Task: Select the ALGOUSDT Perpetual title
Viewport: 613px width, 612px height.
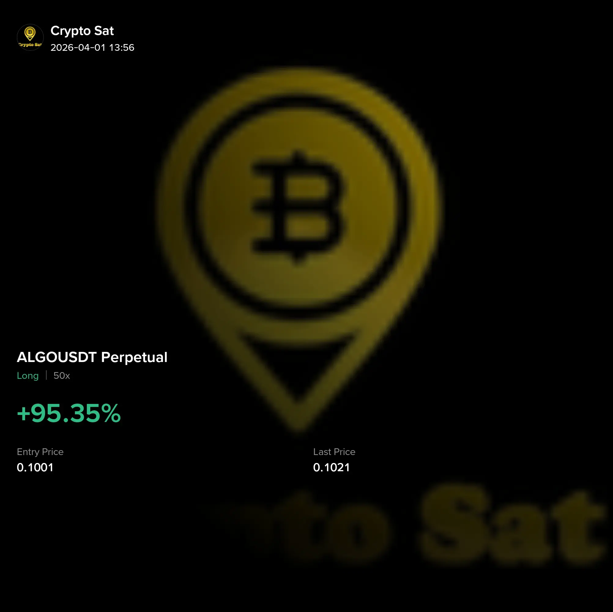Action: pyautogui.click(x=92, y=357)
